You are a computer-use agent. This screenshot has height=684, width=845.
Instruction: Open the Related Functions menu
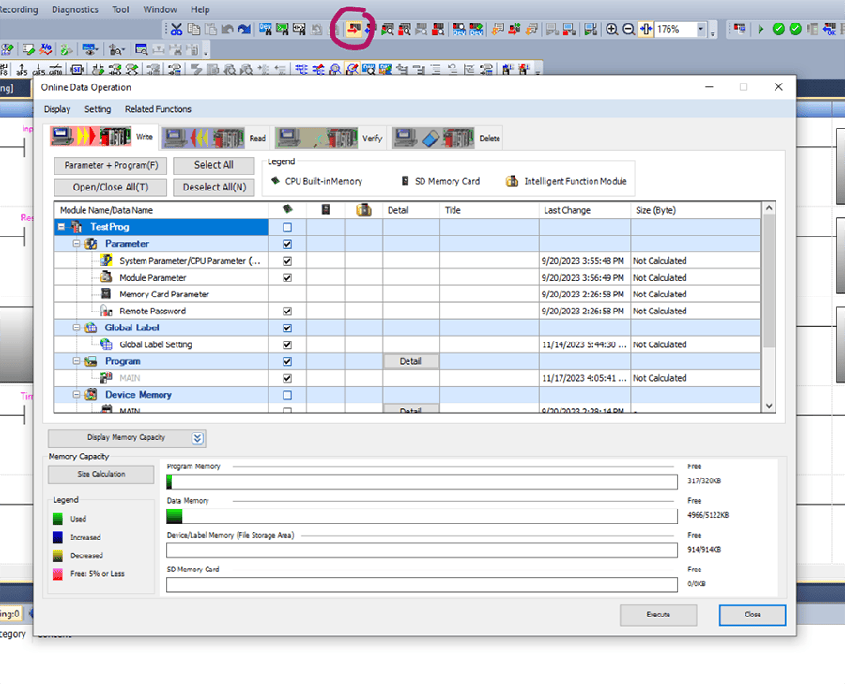click(x=158, y=109)
